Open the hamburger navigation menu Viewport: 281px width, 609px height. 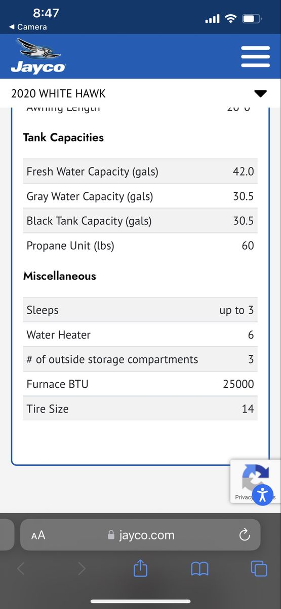pyautogui.click(x=255, y=56)
